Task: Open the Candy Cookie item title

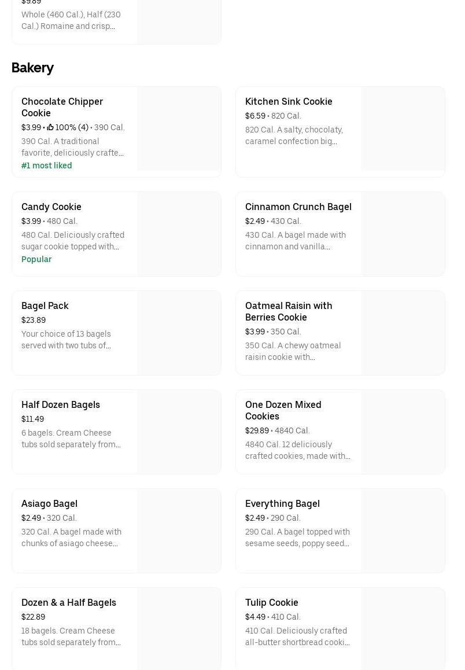Action: pos(51,207)
